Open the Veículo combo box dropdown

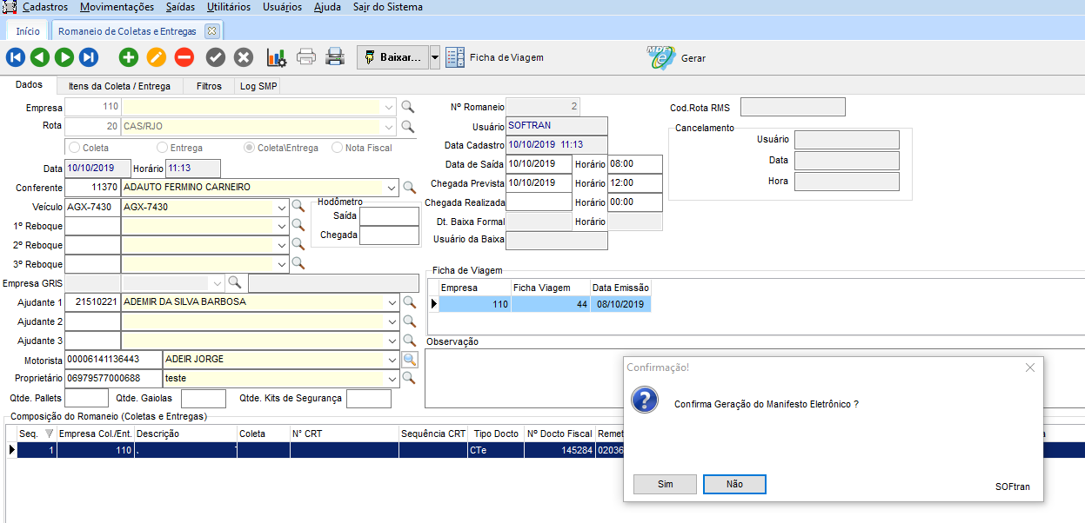click(x=280, y=208)
